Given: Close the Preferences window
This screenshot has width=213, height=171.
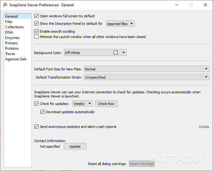Looking at the screenshot, I should tap(205, 5).
